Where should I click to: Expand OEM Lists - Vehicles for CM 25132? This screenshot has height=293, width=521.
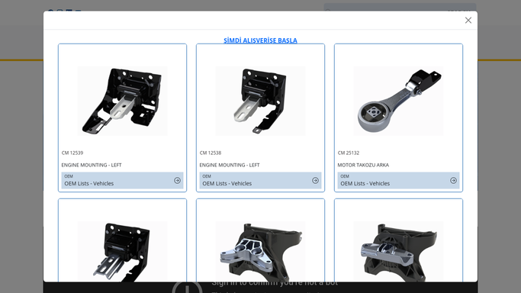(398, 180)
